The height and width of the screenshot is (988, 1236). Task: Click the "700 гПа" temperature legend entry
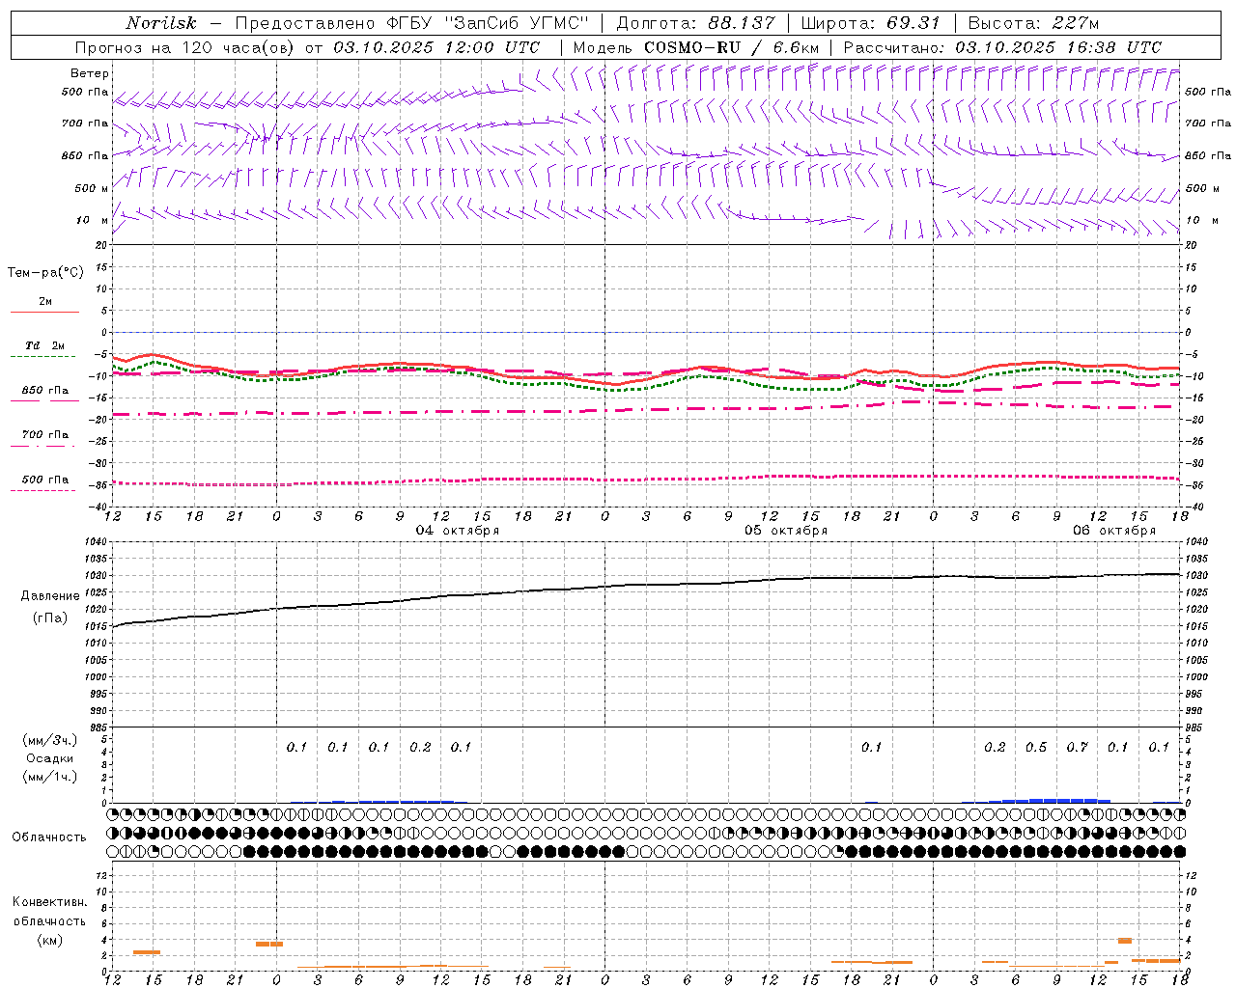point(45,435)
